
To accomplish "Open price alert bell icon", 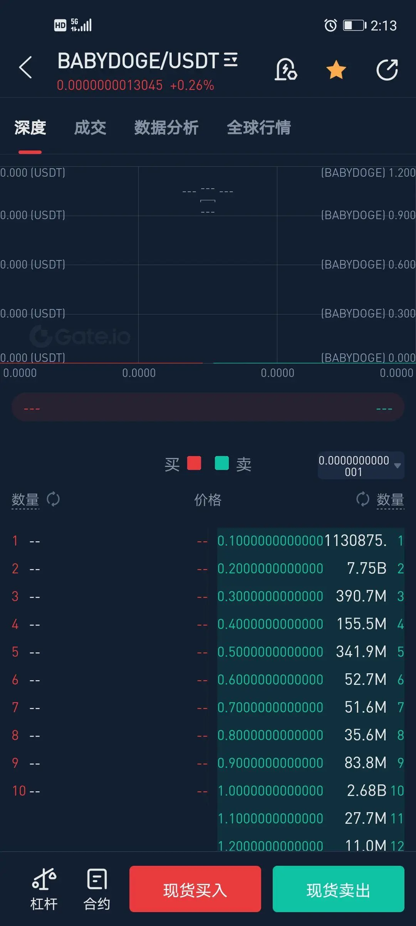I will point(286,69).
